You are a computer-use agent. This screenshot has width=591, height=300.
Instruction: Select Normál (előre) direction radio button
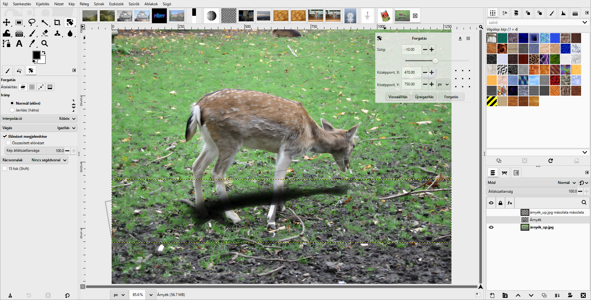pos(12,103)
